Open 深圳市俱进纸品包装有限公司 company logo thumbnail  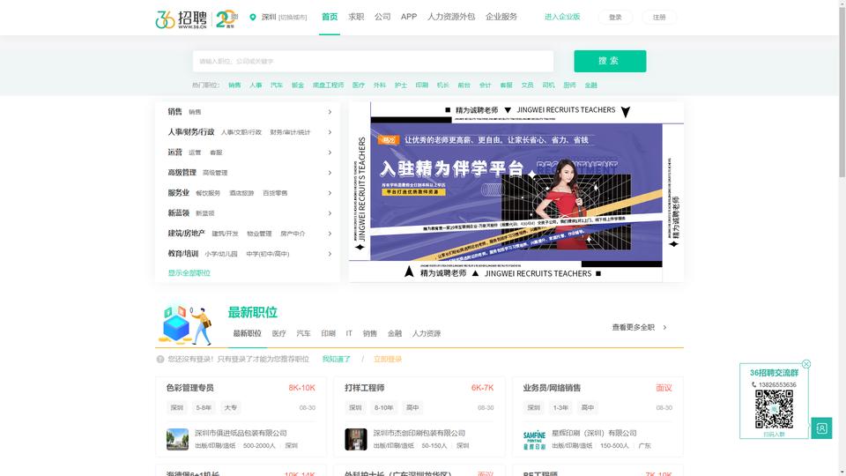pos(177,439)
